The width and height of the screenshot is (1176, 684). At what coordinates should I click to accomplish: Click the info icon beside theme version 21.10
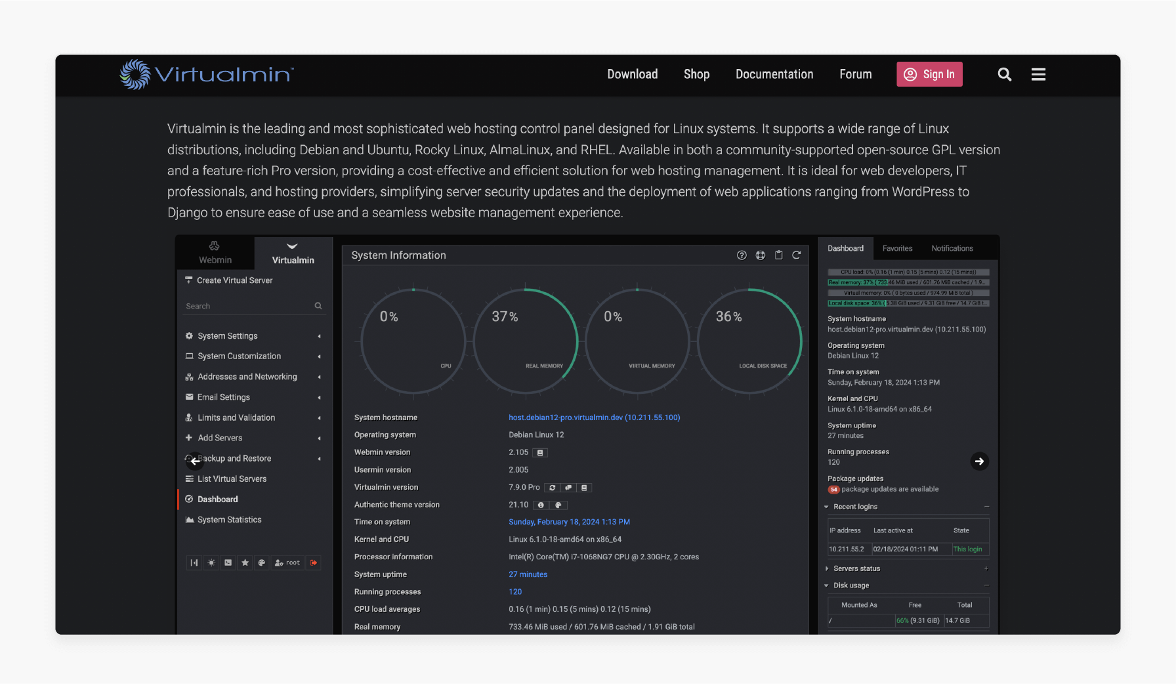coord(541,505)
